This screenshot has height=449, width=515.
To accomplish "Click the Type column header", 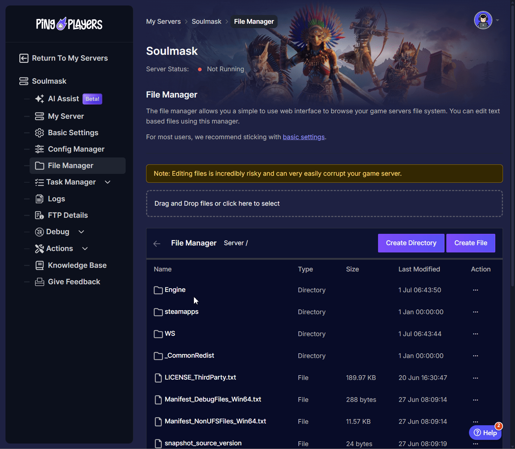I will click(x=305, y=269).
